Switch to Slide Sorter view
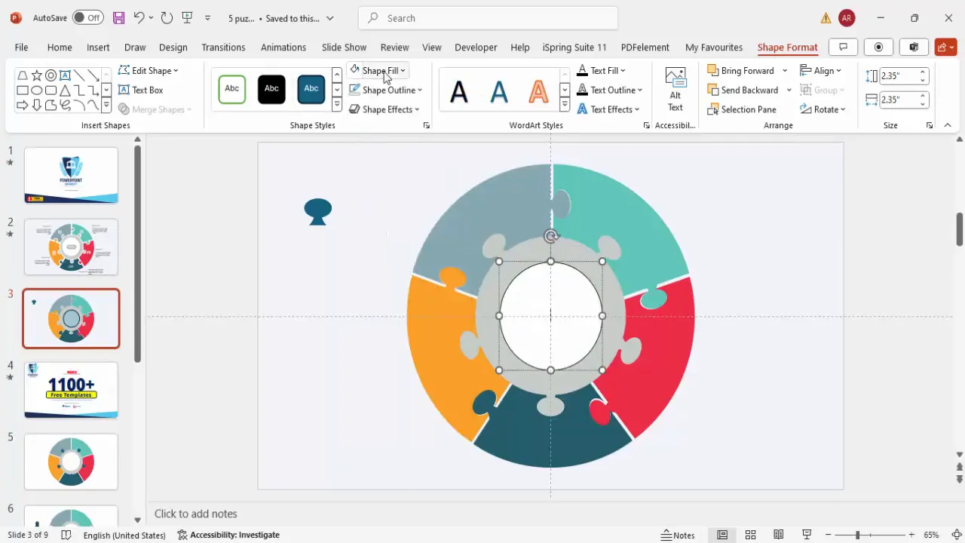965x543 pixels. point(750,535)
